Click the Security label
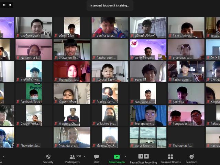 point(48,162)
